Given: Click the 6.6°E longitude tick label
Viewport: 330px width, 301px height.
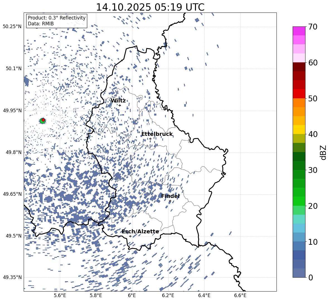Looking at the screenshot, I should pyautogui.click(x=240, y=295).
